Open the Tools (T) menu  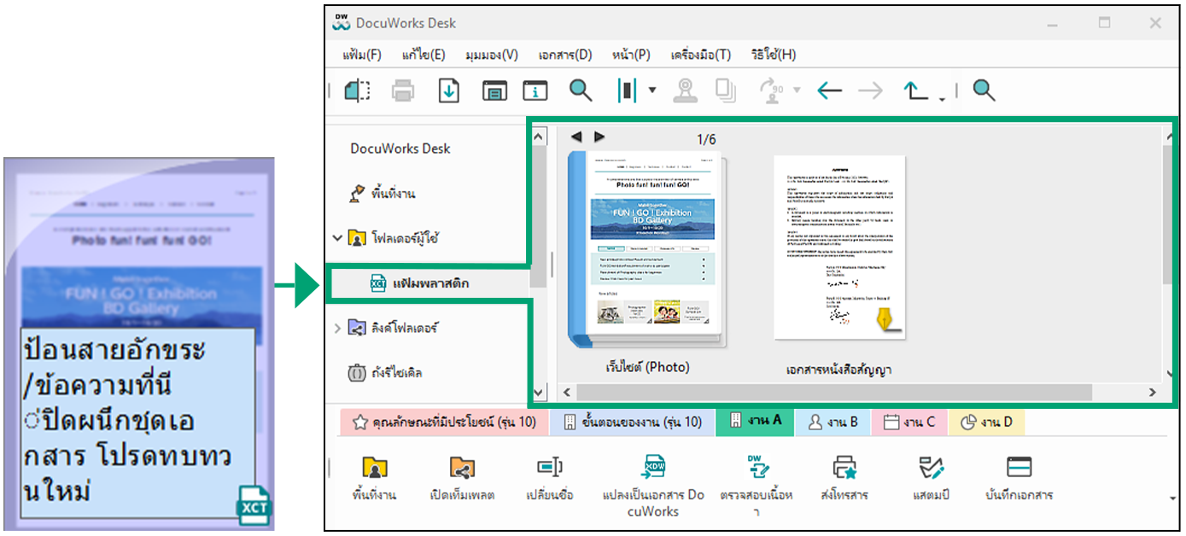pos(700,55)
